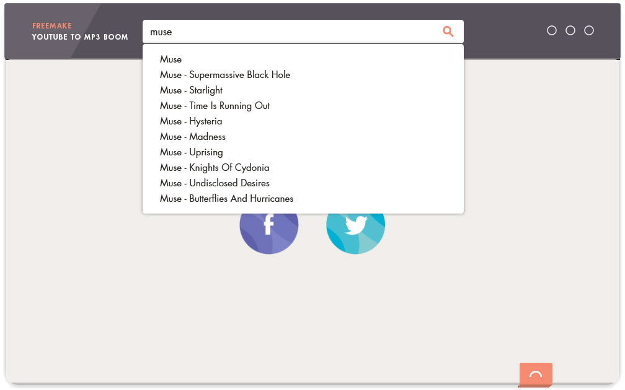Click the middle circle window control

tap(570, 31)
